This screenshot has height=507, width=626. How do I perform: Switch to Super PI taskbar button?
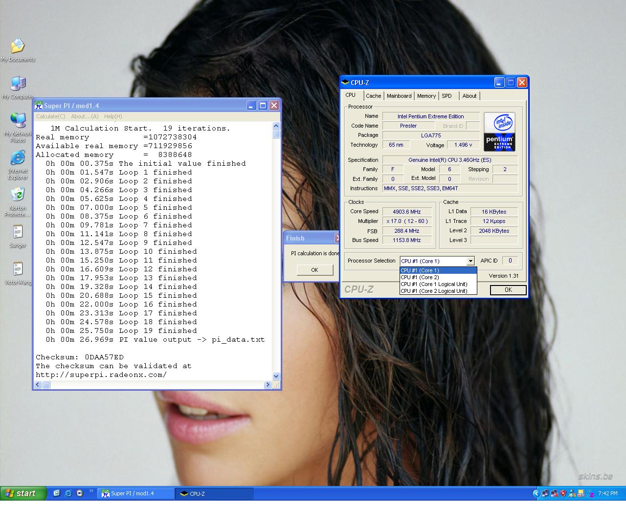click(137, 493)
